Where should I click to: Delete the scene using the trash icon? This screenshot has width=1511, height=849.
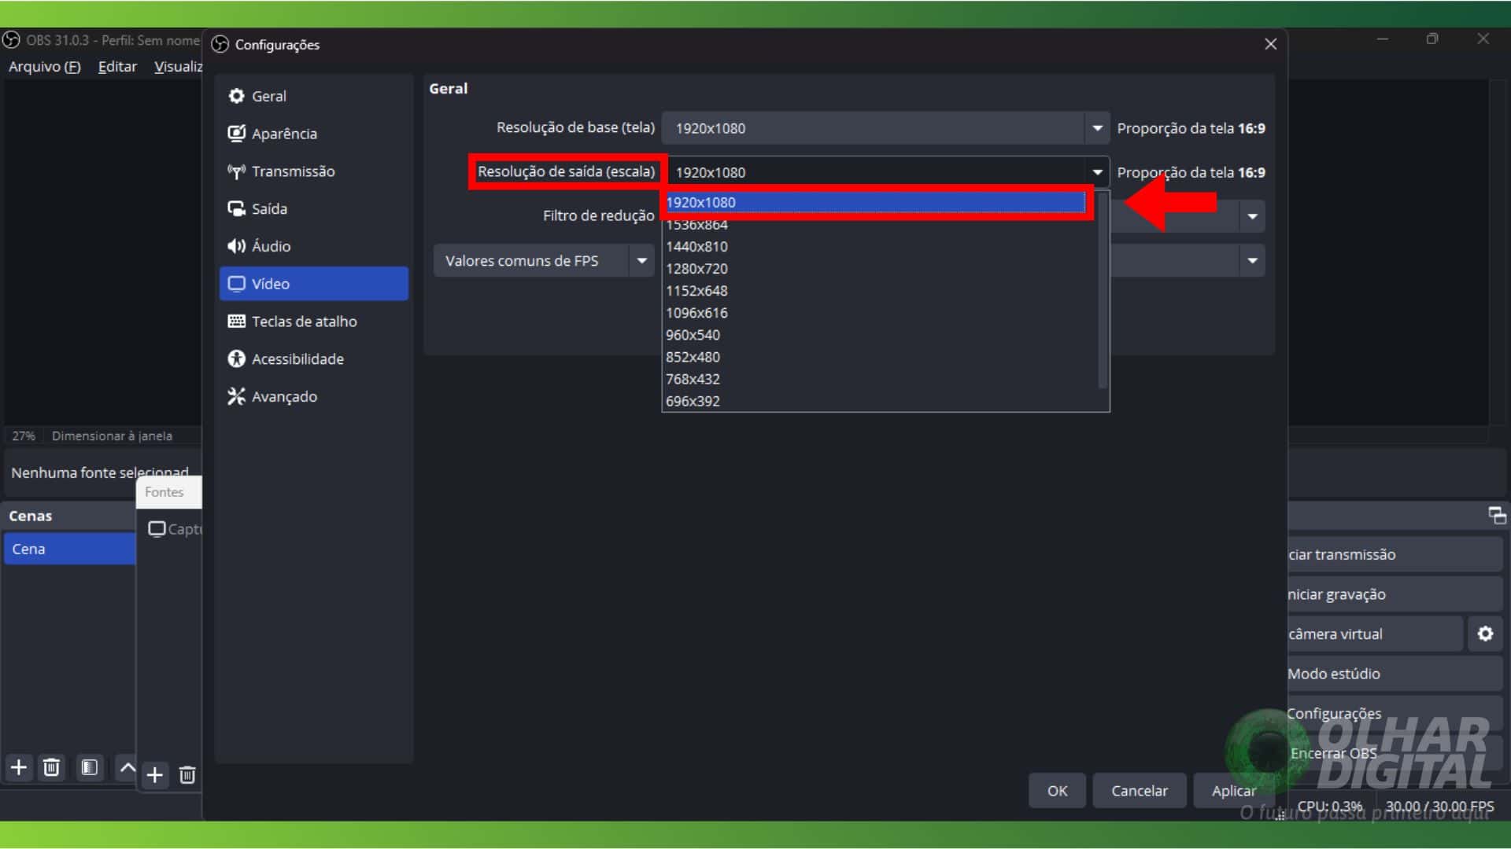point(51,768)
